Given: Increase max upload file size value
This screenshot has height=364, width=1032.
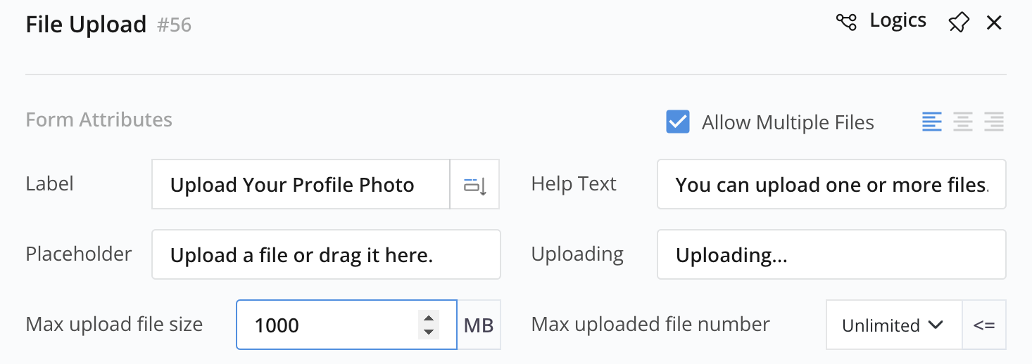Looking at the screenshot, I should tap(428, 318).
